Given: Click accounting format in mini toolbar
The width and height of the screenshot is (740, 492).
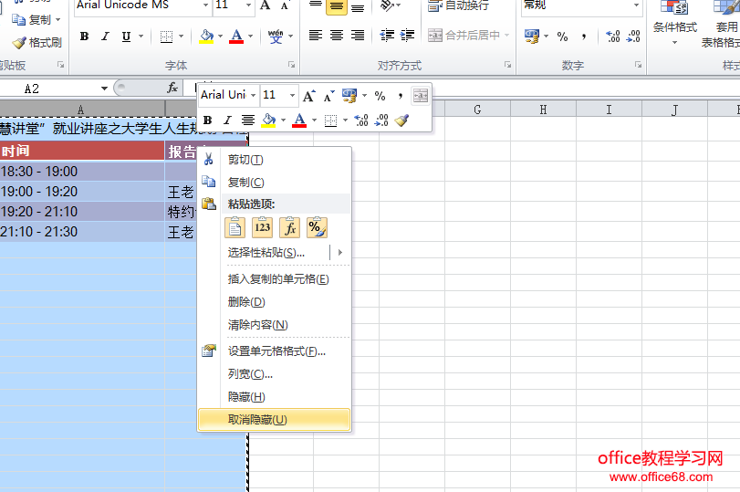Looking at the screenshot, I should pyautogui.click(x=349, y=96).
